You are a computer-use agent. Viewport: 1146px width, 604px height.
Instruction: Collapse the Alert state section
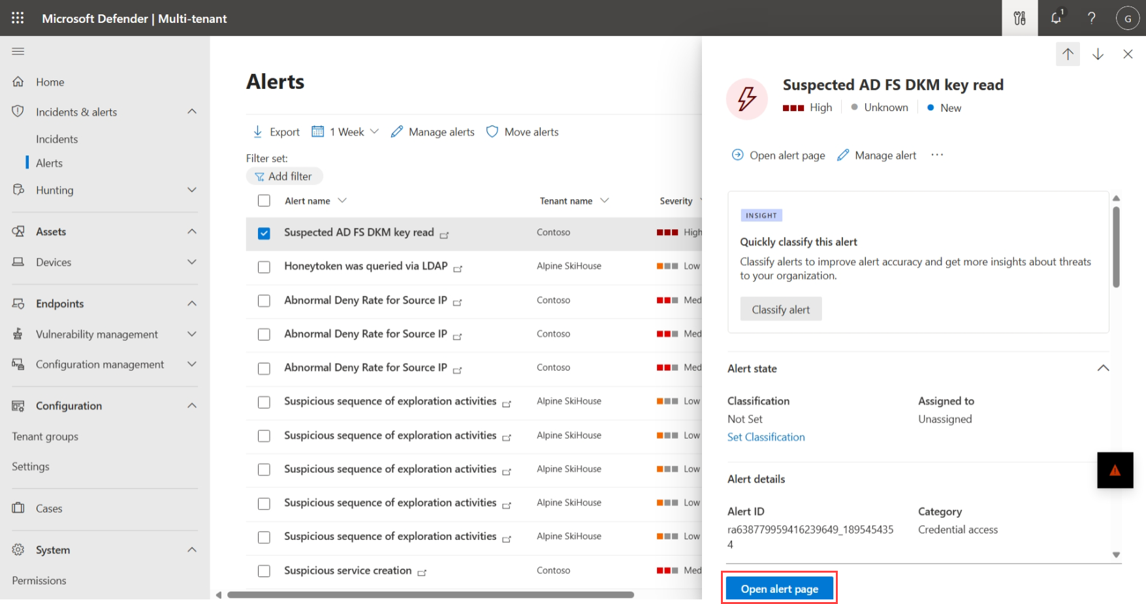tap(1103, 368)
